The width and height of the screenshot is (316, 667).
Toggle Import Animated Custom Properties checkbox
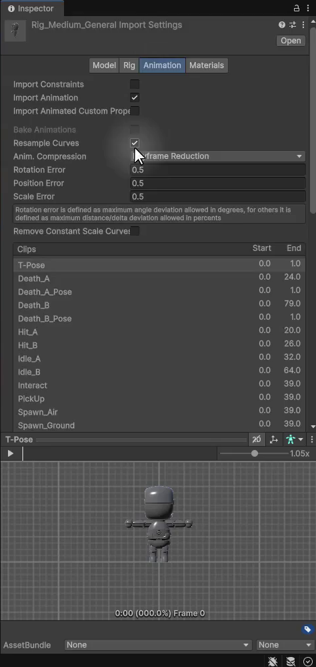pos(135,111)
